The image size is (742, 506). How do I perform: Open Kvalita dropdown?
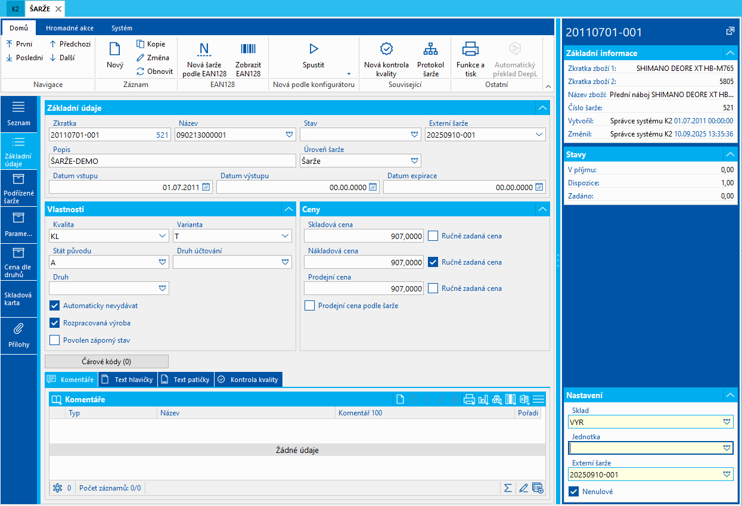coord(163,236)
